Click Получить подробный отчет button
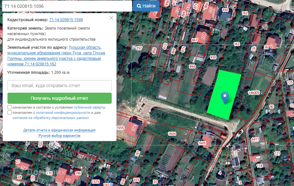Screen dimensions: 294x186 tap(60, 98)
